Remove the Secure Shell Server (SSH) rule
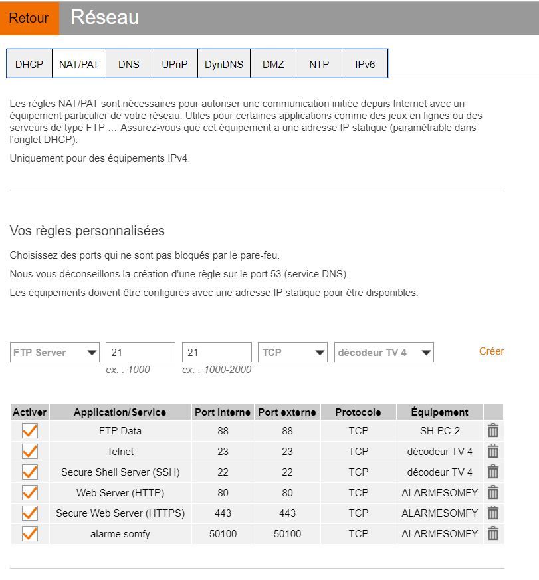 (493, 472)
